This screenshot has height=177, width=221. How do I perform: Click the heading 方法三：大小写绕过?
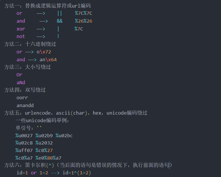(x=28, y=67)
